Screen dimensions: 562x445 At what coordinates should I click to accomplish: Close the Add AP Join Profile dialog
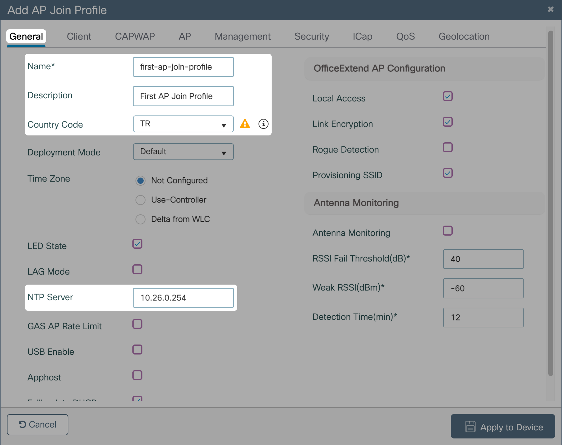(x=550, y=9)
